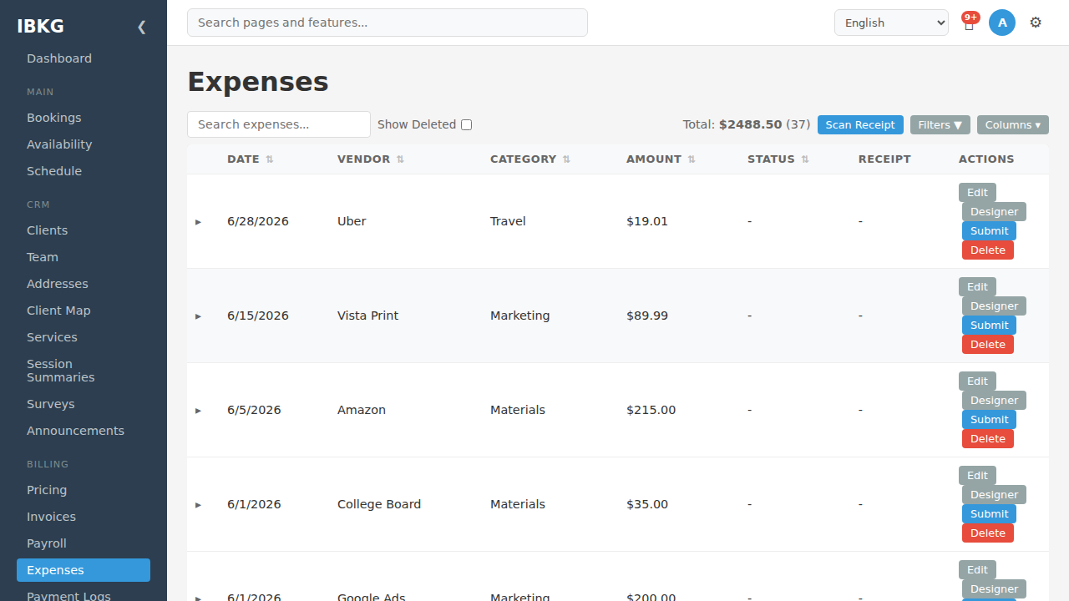Edit the Vista Print expense

point(977,287)
